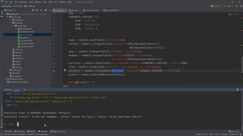Open terminal panel settings gear
The image size is (243, 136).
click(237, 90)
